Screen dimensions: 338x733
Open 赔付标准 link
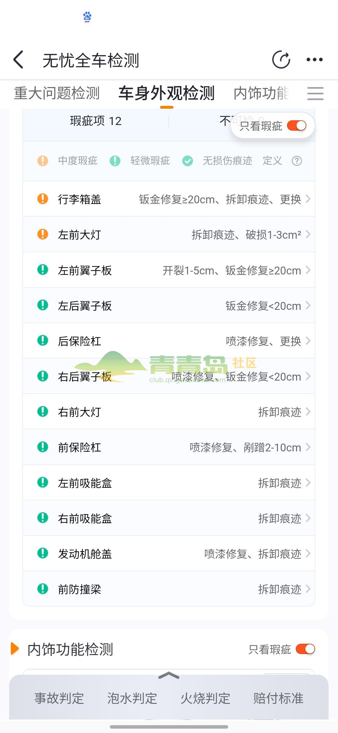278,698
